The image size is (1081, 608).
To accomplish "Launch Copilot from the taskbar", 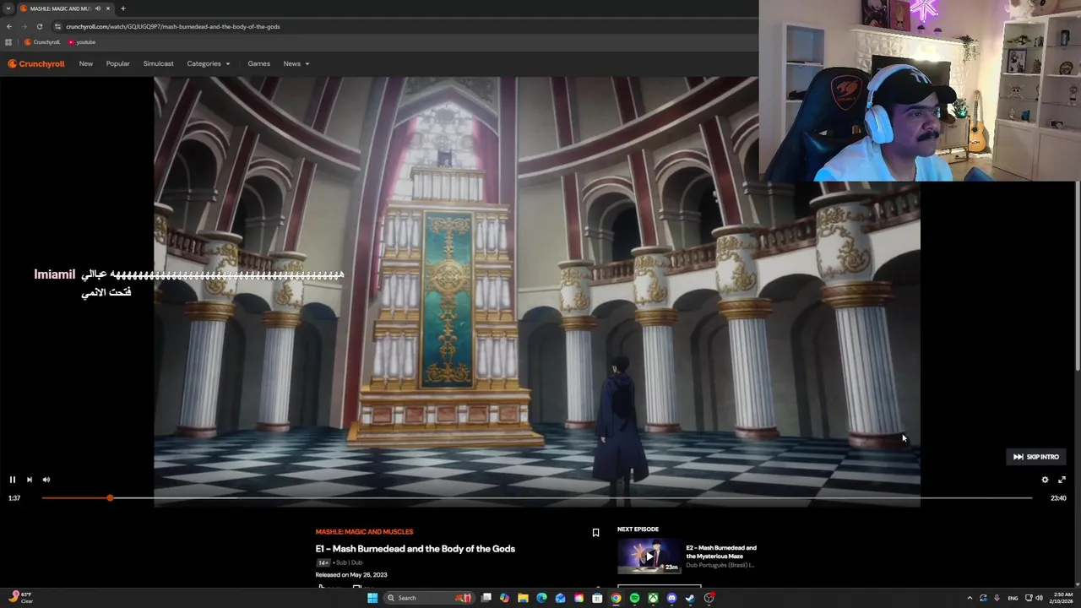I will 505,598.
